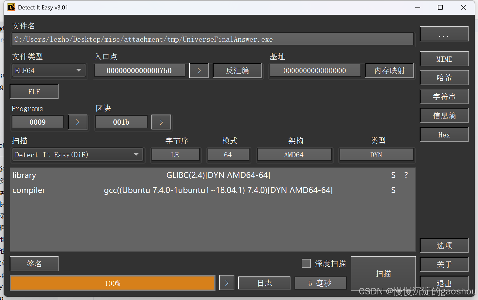Click the 内存映射 memory map button
The width and height of the screenshot is (478, 300).
click(390, 71)
